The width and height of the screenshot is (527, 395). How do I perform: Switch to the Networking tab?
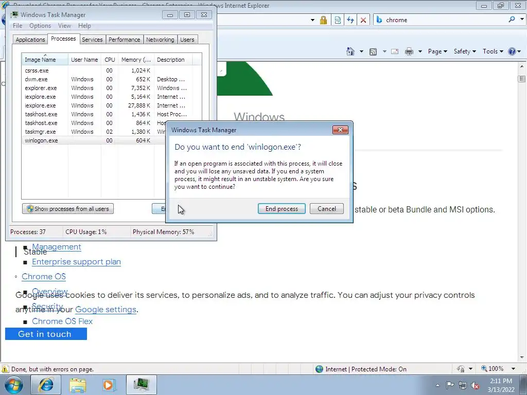click(x=160, y=40)
